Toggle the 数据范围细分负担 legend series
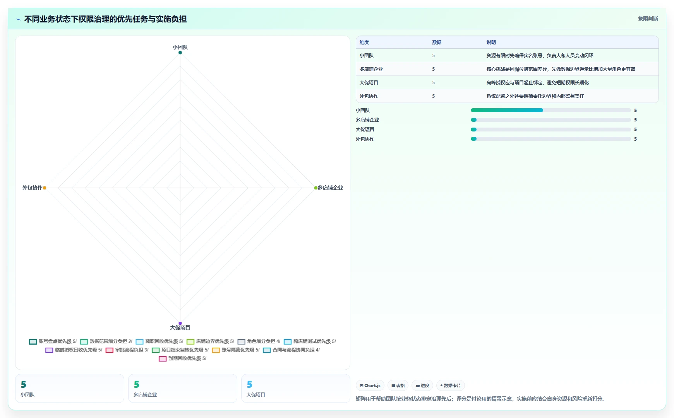Screen dimensions: 674x418 tap(106, 341)
